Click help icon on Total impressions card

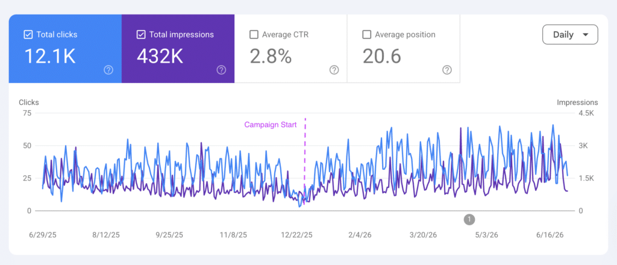[x=221, y=70]
